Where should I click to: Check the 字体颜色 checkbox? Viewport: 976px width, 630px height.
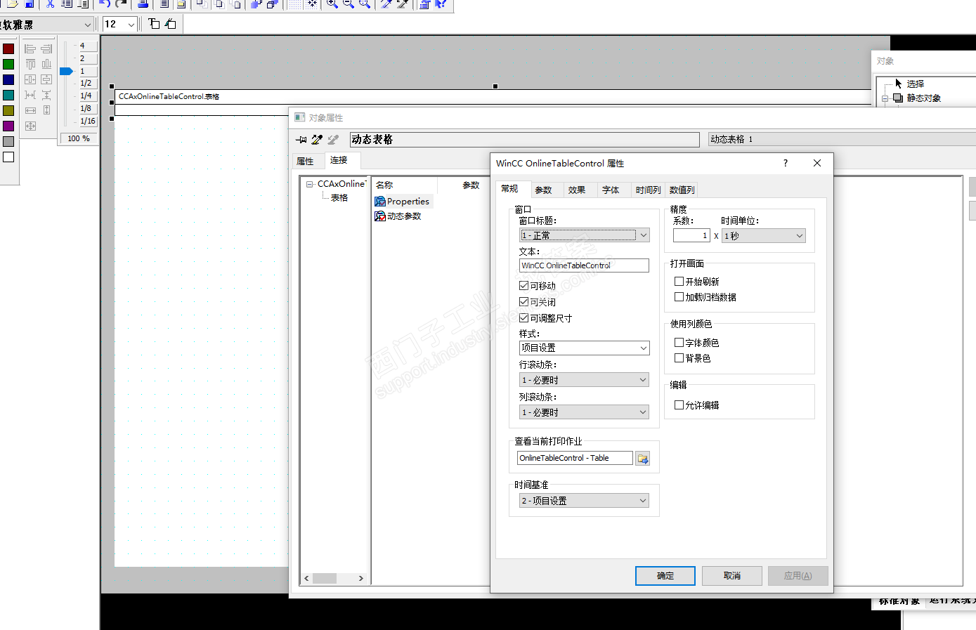tap(679, 343)
